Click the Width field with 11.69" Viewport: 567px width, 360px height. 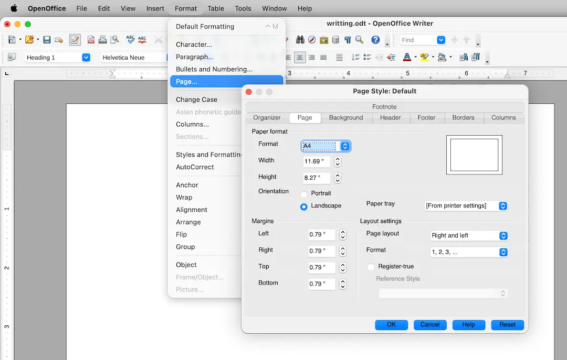click(x=317, y=161)
